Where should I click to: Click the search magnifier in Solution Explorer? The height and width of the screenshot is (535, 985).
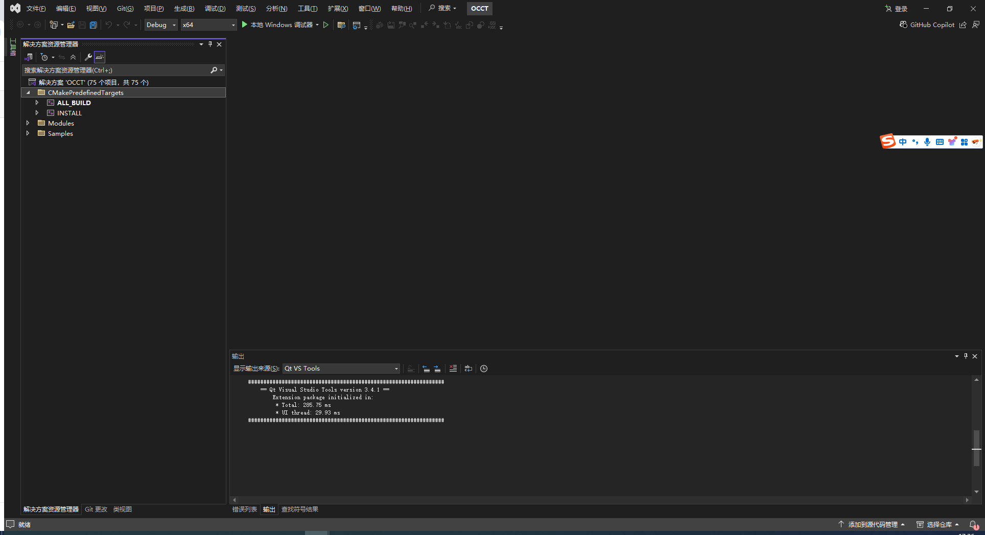click(x=214, y=70)
